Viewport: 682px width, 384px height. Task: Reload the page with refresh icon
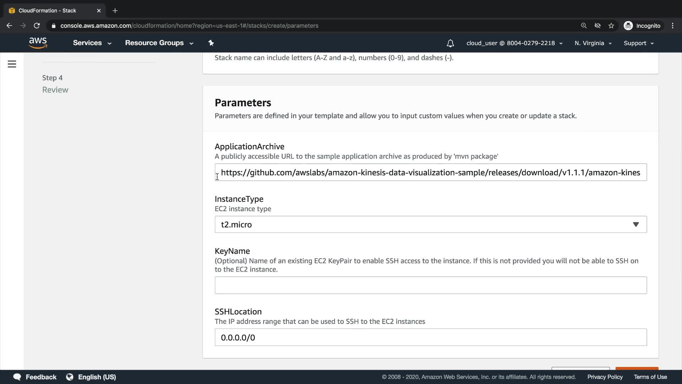[37, 26]
